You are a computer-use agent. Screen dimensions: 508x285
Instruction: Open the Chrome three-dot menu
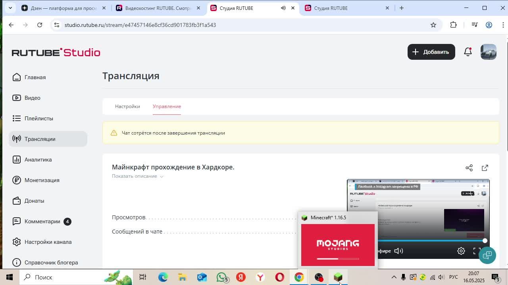pyautogui.click(x=503, y=25)
